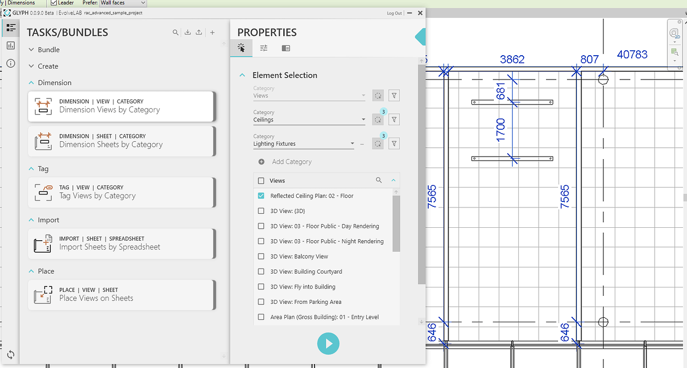Uncheck Reflected Ceiling Plan: 02 - Floor
Image resolution: width=687 pixels, height=368 pixels.
(261, 195)
